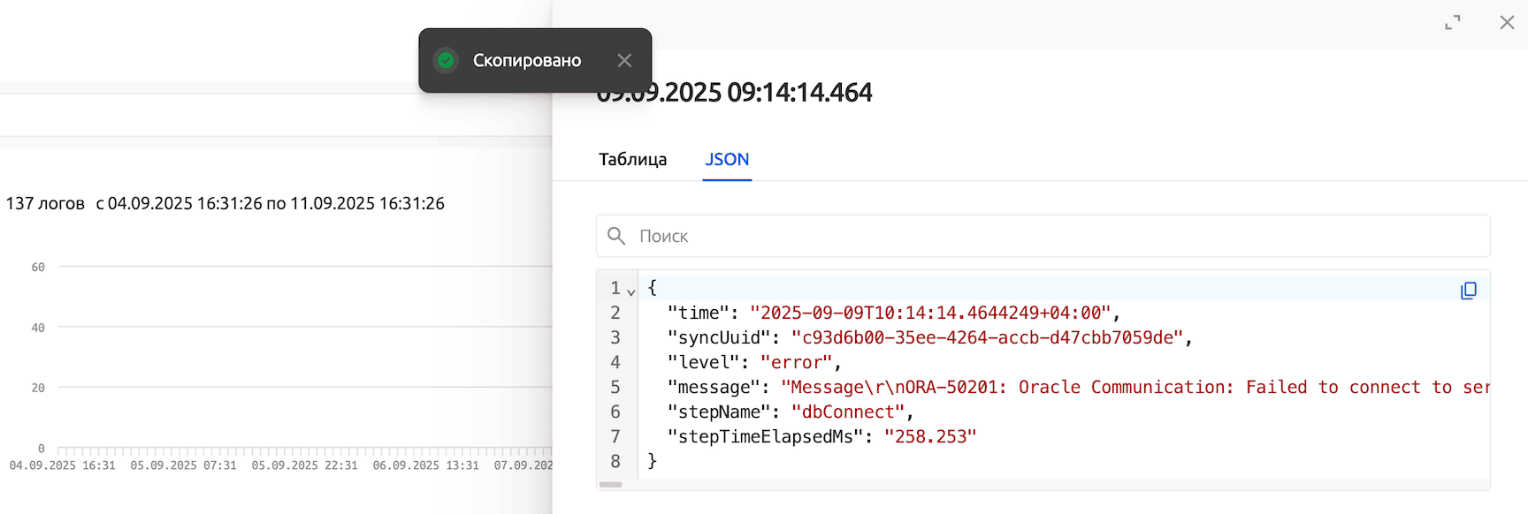The width and height of the screenshot is (1528, 514).
Task: Click the "258.253" stepTimeElapsedMs value
Action: tap(929, 436)
